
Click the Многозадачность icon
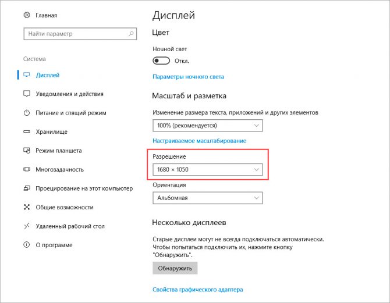[x=27, y=169]
